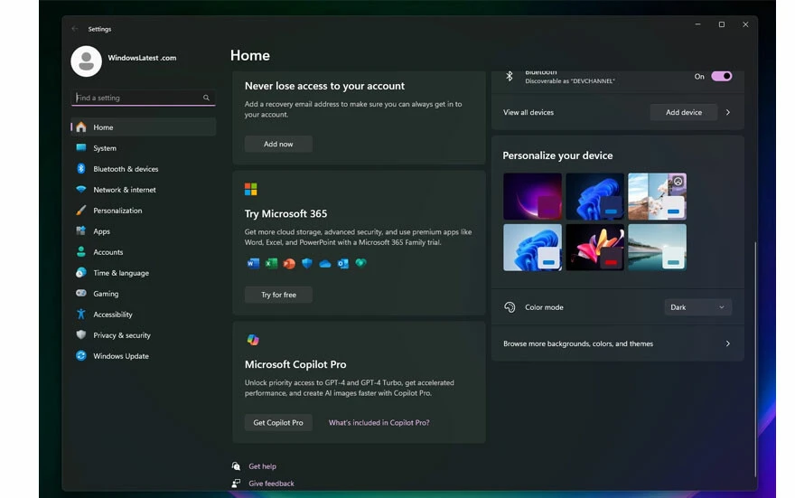Viewport: 795px width, 498px height.
Task: Go to Bluetooth & devices settings
Action: [144, 168]
